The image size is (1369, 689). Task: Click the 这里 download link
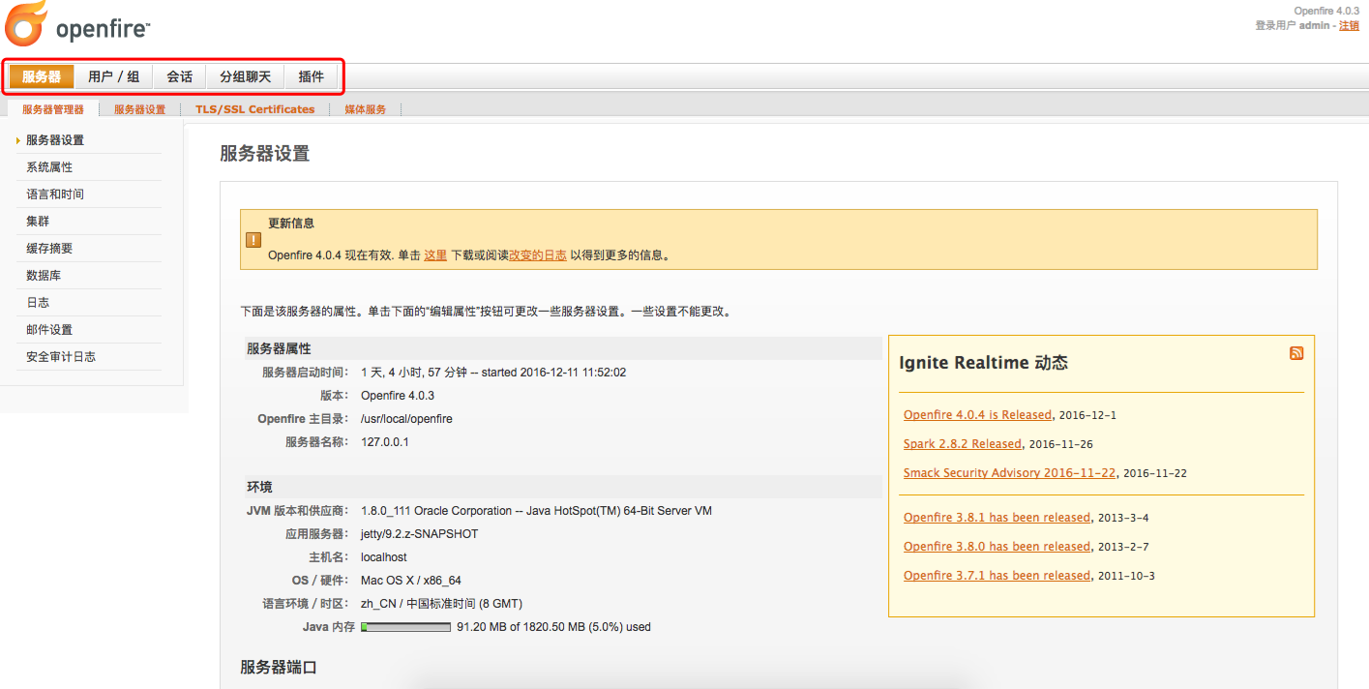[x=435, y=255]
